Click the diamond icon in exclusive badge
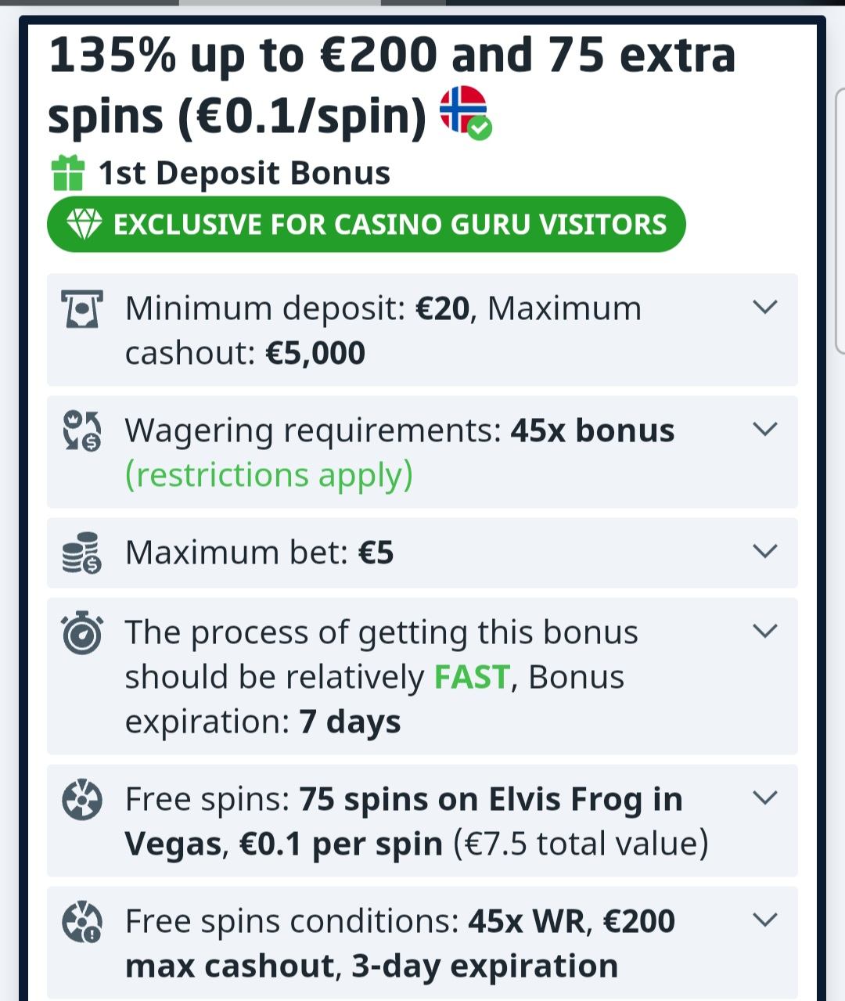Screen dimensions: 845x1001 point(84,225)
